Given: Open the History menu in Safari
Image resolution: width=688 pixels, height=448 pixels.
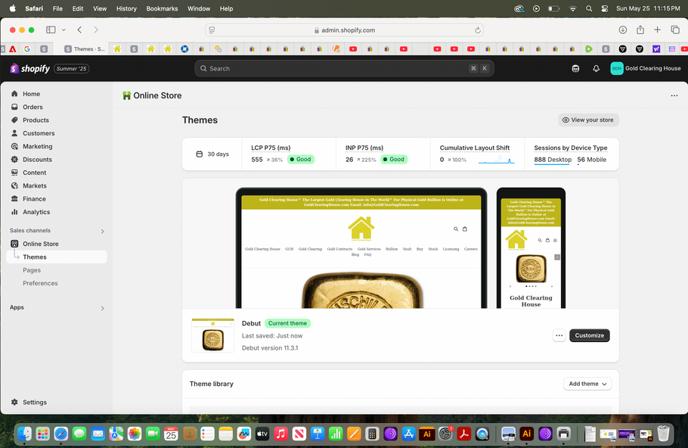Looking at the screenshot, I should [126, 8].
